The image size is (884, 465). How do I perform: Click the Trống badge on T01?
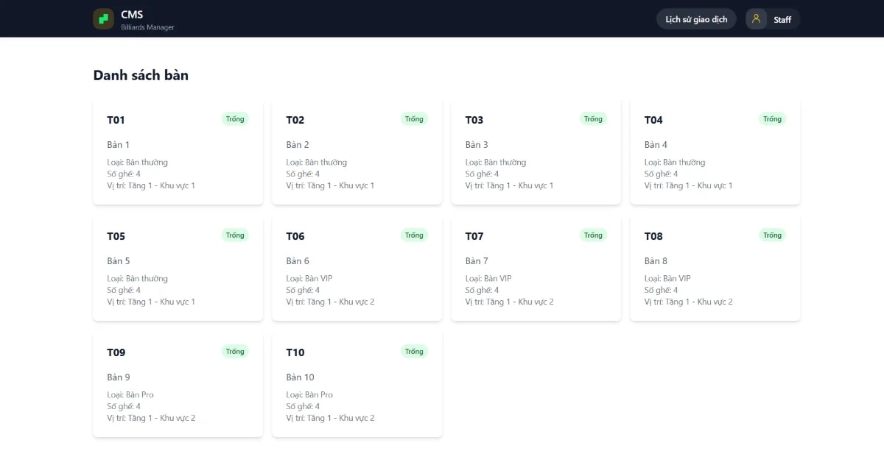[x=234, y=118]
